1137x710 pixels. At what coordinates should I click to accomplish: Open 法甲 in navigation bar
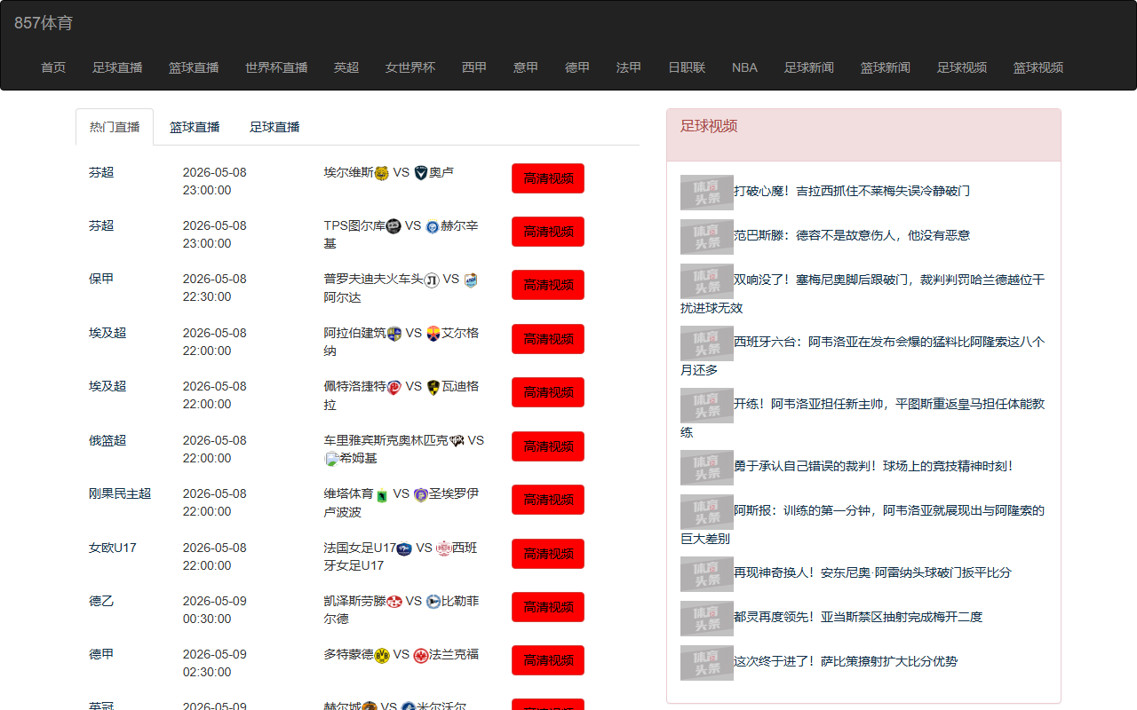629,67
